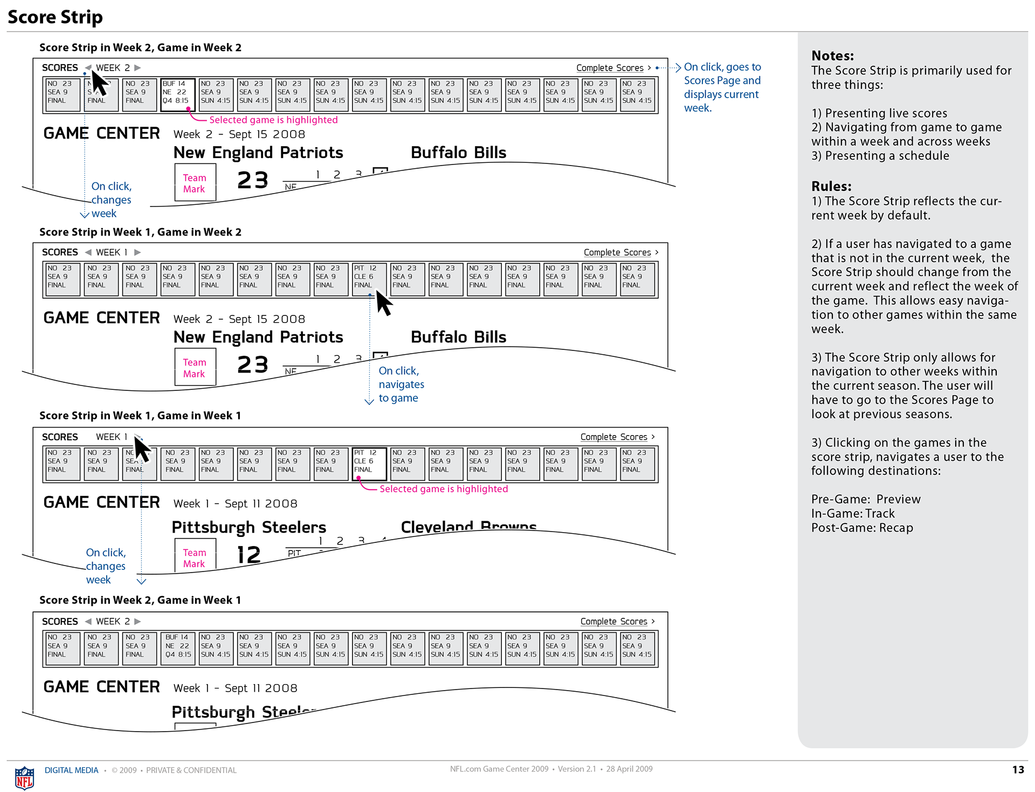The width and height of the screenshot is (1035, 792).
Task: Click 'SCORES' label in the bottom strip
Action: (x=60, y=622)
